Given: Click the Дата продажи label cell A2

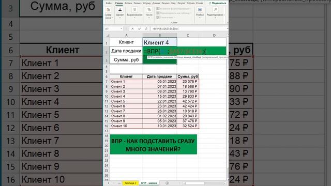Looking at the screenshot, I should (x=126, y=51).
